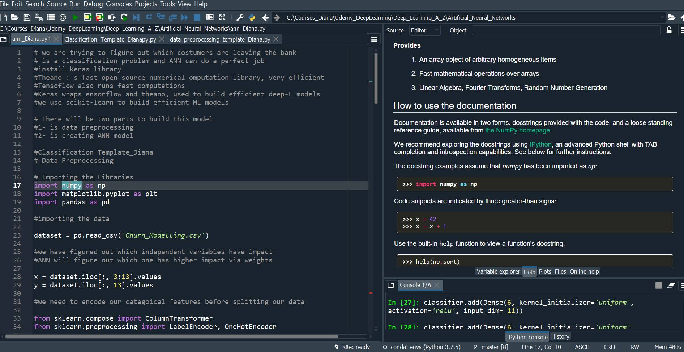
Task: Click the IPython hyperlink in the documentation
Action: pos(540,144)
